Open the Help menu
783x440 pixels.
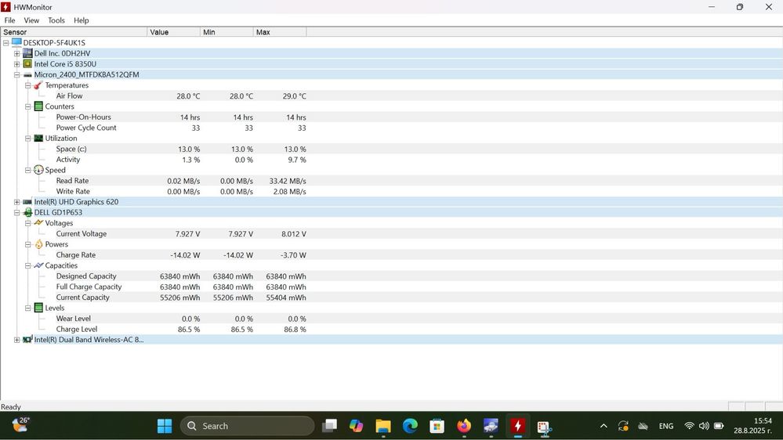[x=82, y=20]
